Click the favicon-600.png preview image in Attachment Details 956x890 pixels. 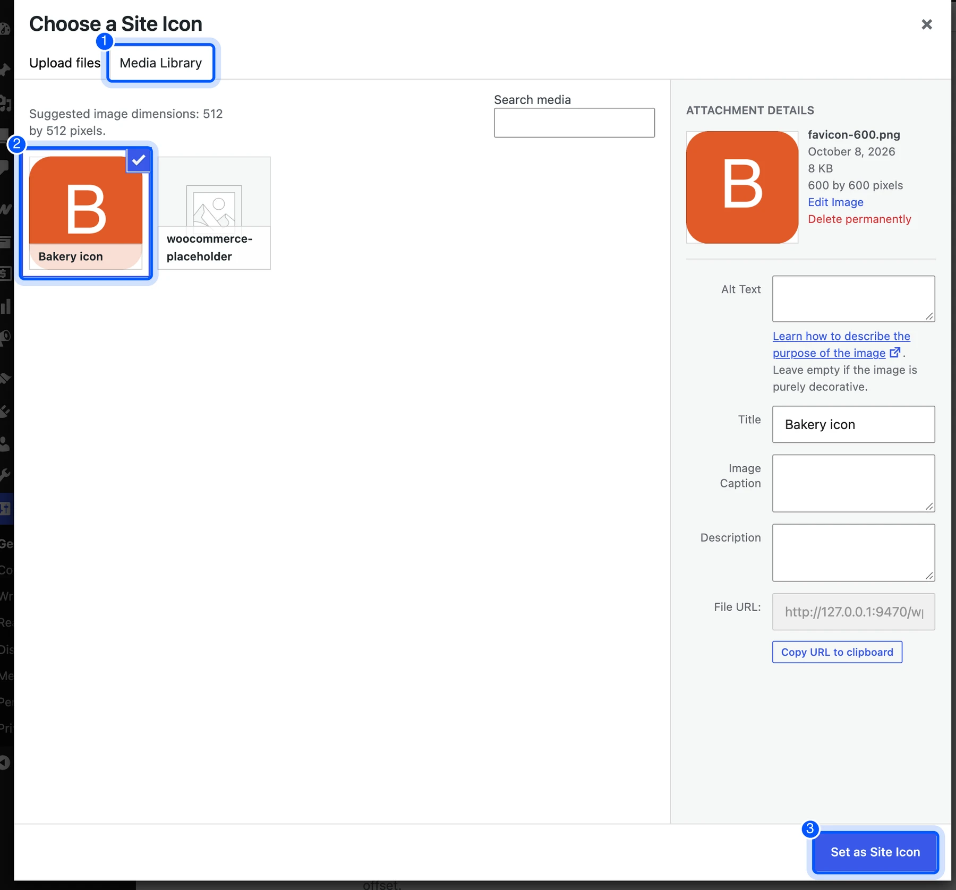pyautogui.click(x=742, y=187)
